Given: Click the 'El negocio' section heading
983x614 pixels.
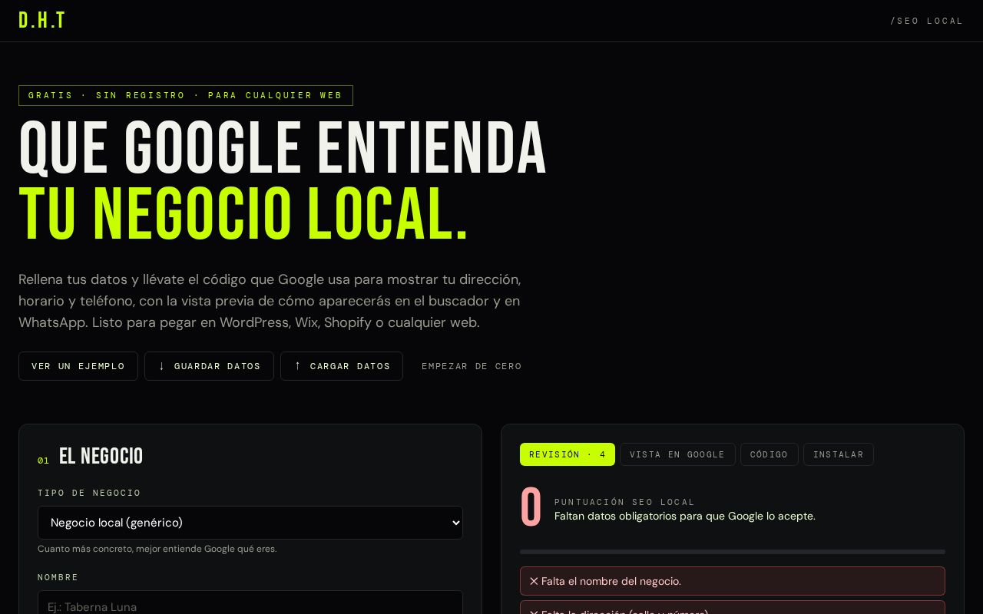Looking at the screenshot, I should (x=101, y=457).
